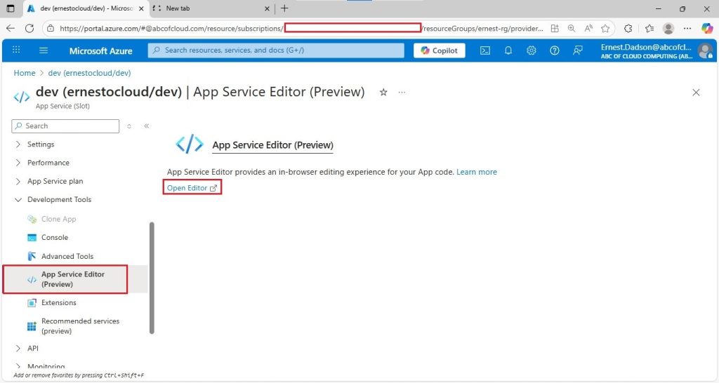Open the help question mark icon
This screenshot has height=383, width=719.
(x=555, y=51)
